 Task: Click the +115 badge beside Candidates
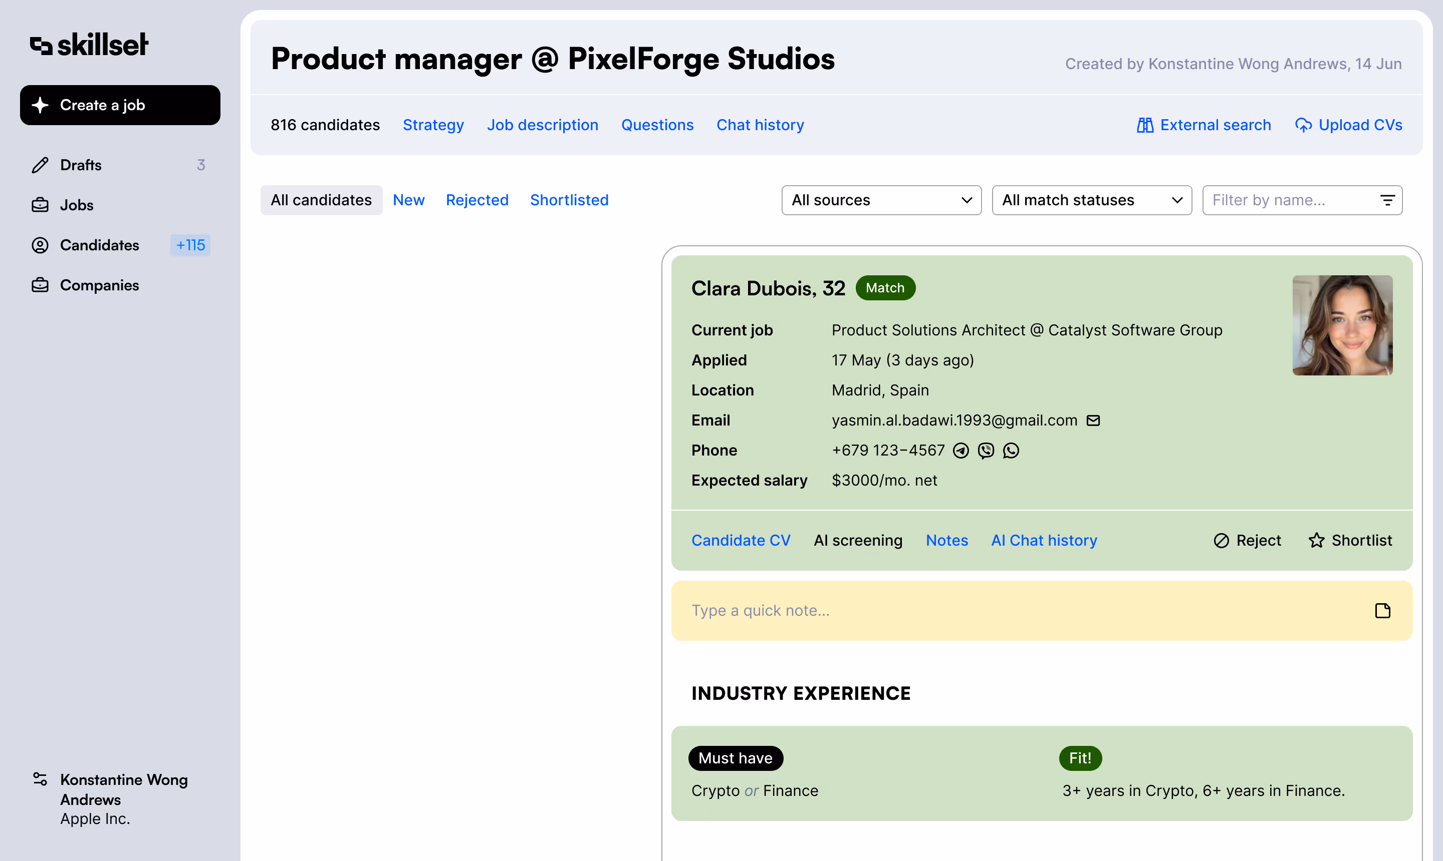click(x=190, y=245)
